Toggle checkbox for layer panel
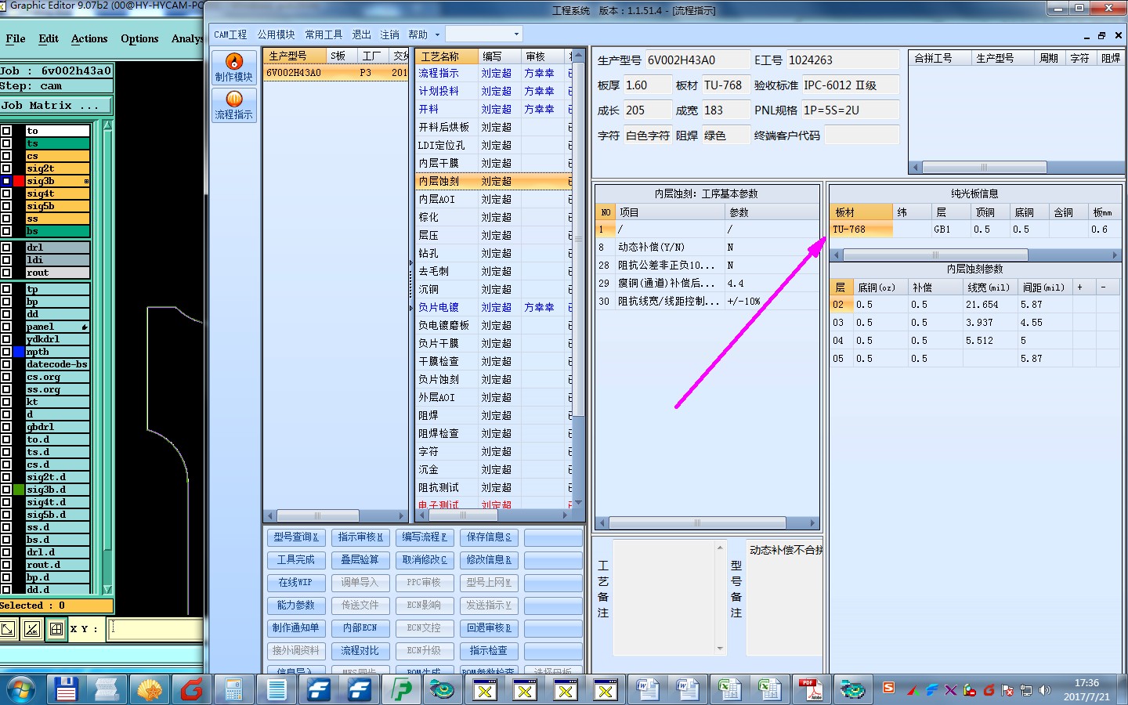The image size is (1128, 705). point(6,327)
